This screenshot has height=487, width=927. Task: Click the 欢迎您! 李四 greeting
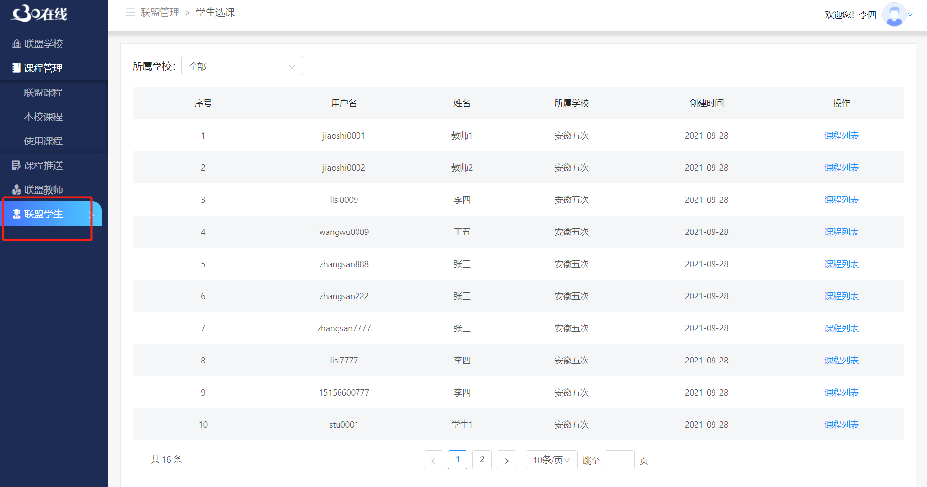coord(851,15)
